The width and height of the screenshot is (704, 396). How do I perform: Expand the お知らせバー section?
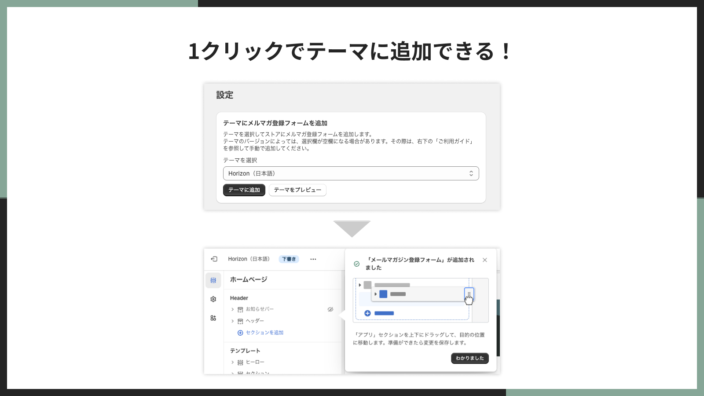pos(232,309)
